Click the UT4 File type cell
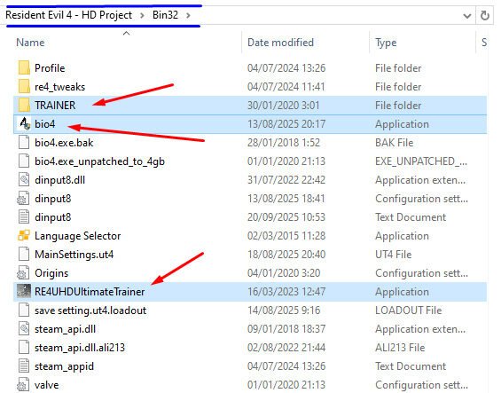This screenshot has height=393, width=501. pos(394,255)
